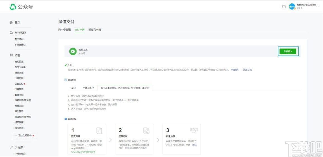
Task: Open 赞赏功能 in sidebar
Action: [x=19, y=106]
